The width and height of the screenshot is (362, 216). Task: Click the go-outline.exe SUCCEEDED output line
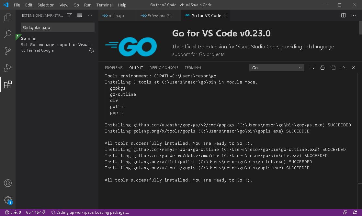(x=225, y=149)
